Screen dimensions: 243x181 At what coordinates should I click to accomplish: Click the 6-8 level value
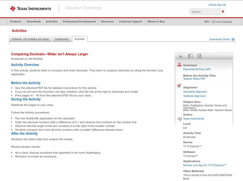[x=185, y=128]
